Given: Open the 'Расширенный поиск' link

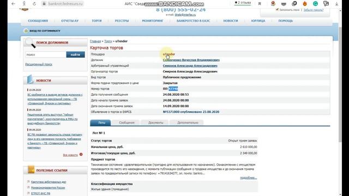Looking at the screenshot, I should point(39,64).
